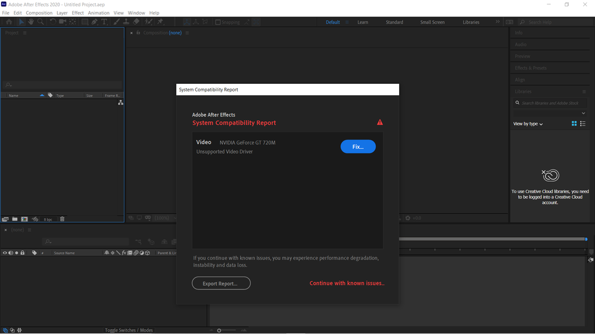The image size is (595, 334).
Task: Click the World Axis Mode icon
Action: 196,22
